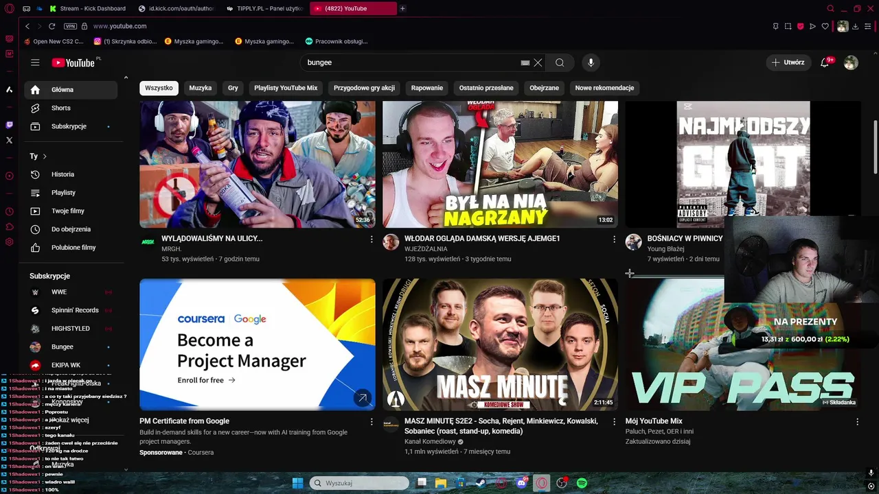This screenshot has height=494, width=879.
Task: Select the Gry filter chip
Action: point(233,88)
